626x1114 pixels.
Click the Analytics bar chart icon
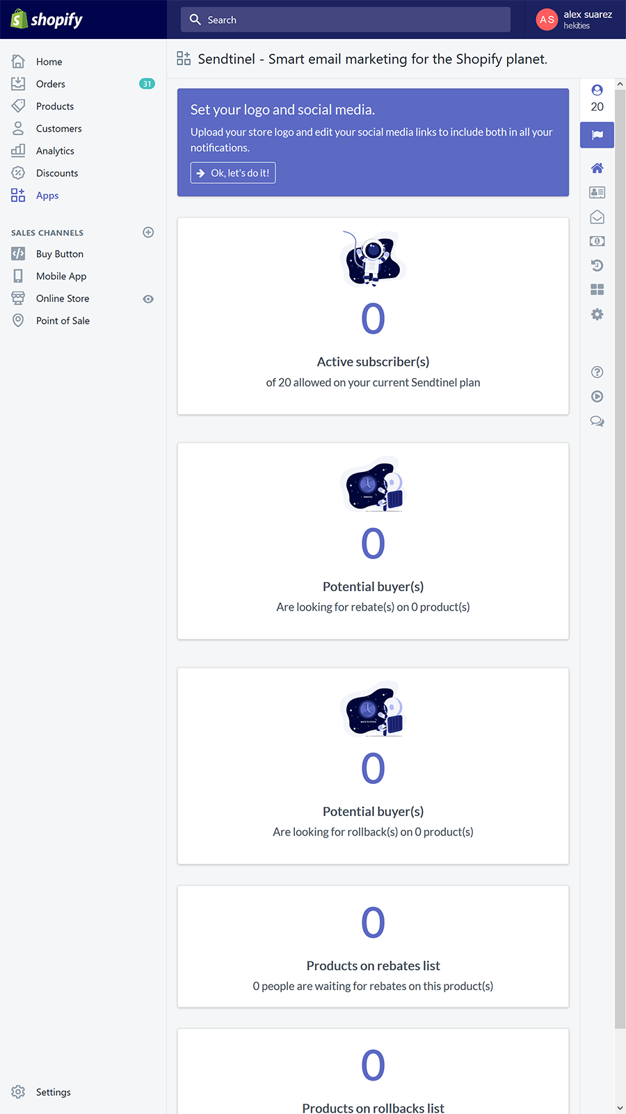18,150
